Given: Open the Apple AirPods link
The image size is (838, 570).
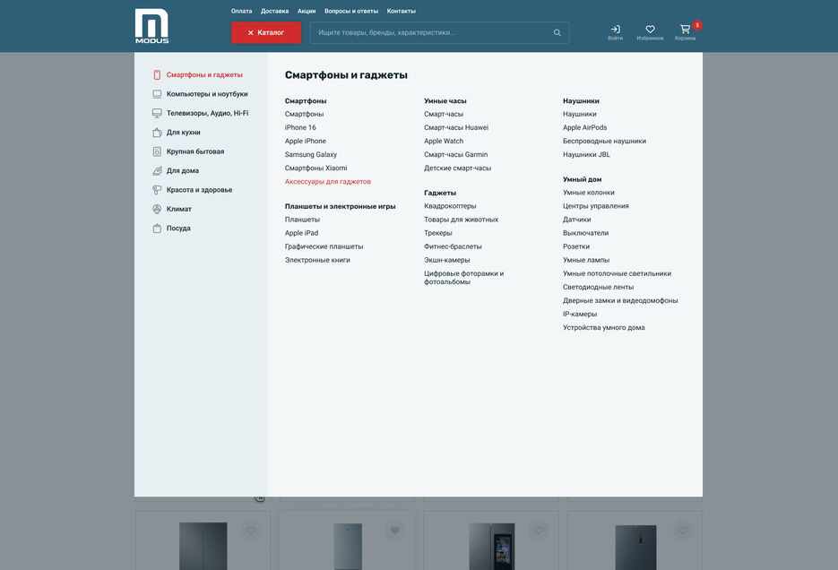Looking at the screenshot, I should click(584, 127).
